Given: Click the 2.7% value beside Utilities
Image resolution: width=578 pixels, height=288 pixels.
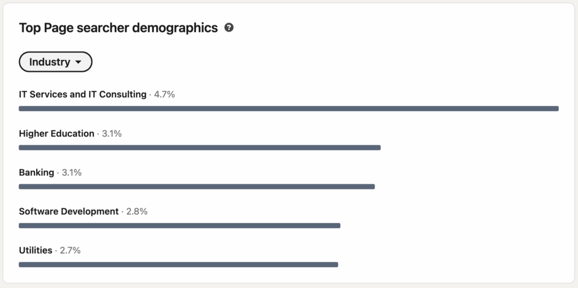Looking at the screenshot, I should point(70,250).
